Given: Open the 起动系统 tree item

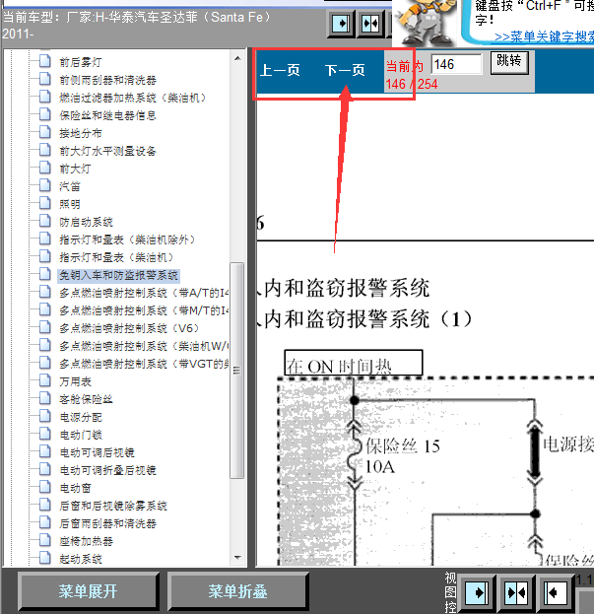Looking at the screenshot, I should point(80,559).
